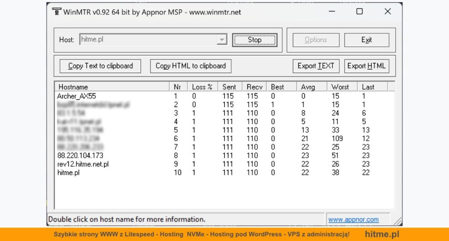Click the WinMTR app icon in title bar
449x241 pixels.
(x=57, y=11)
